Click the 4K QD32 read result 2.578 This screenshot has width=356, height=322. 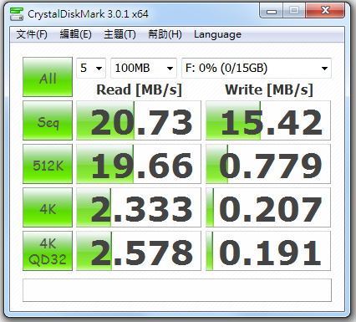[x=139, y=251]
